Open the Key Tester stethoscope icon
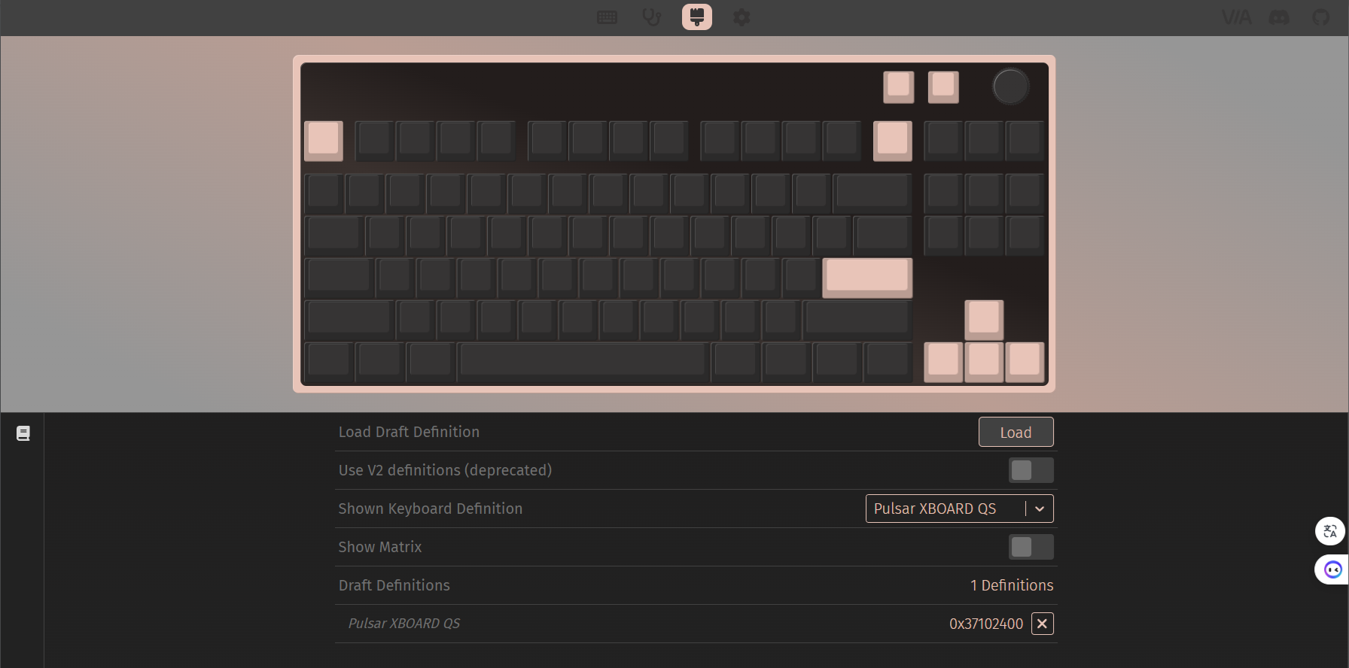The width and height of the screenshot is (1349, 668). coord(652,17)
